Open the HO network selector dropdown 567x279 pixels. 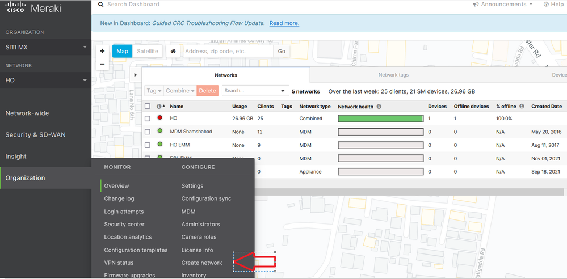45,80
